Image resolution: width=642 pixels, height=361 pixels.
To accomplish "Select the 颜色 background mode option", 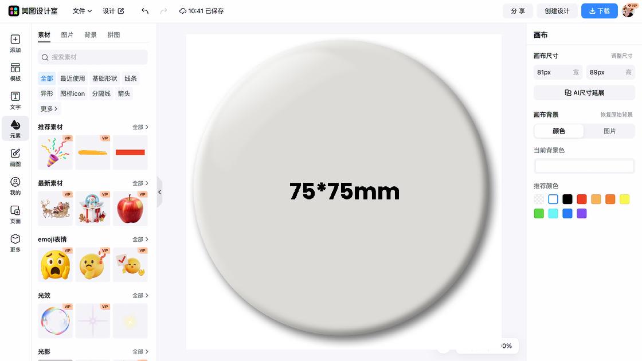I will click(x=559, y=131).
